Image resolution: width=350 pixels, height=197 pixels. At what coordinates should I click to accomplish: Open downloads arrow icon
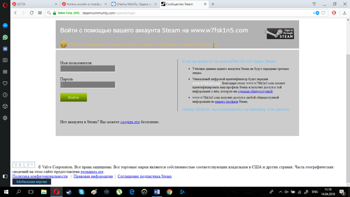click(344, 13)
